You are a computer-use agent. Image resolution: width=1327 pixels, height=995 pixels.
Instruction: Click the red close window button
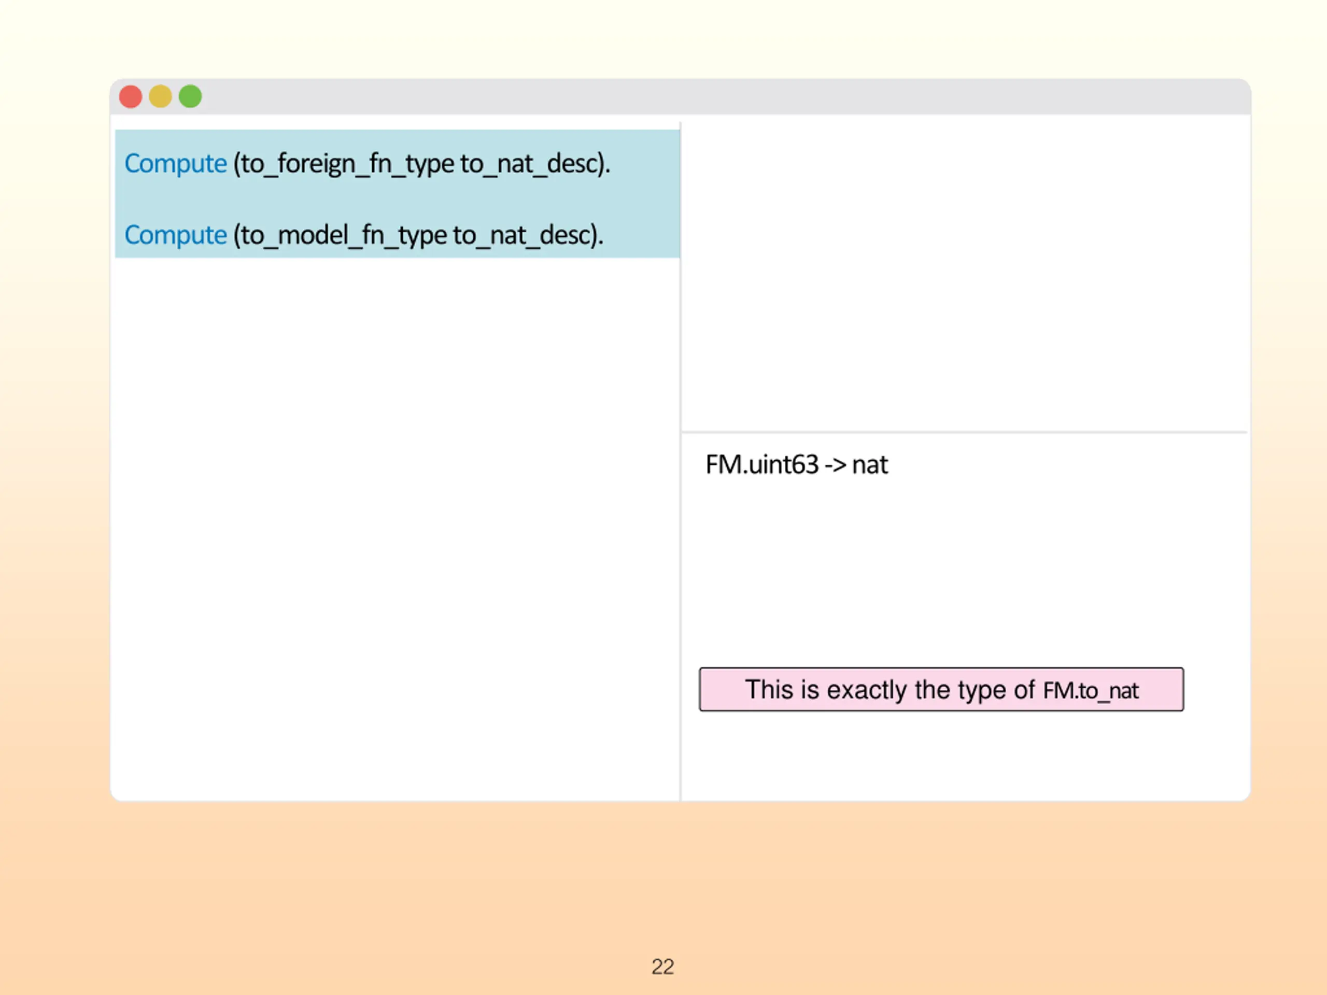(x=130, y=96)
